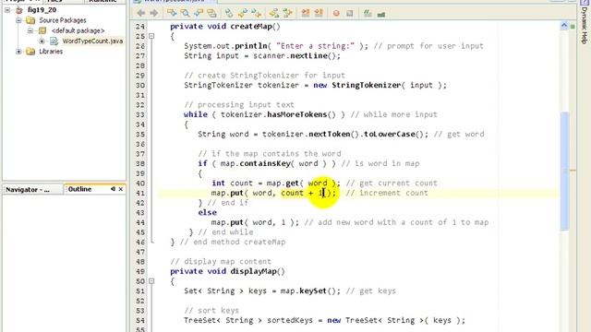Stop macro recording with square icon
Image resolution: width=591 pixels, height=332 pixels.
(350, 14)
